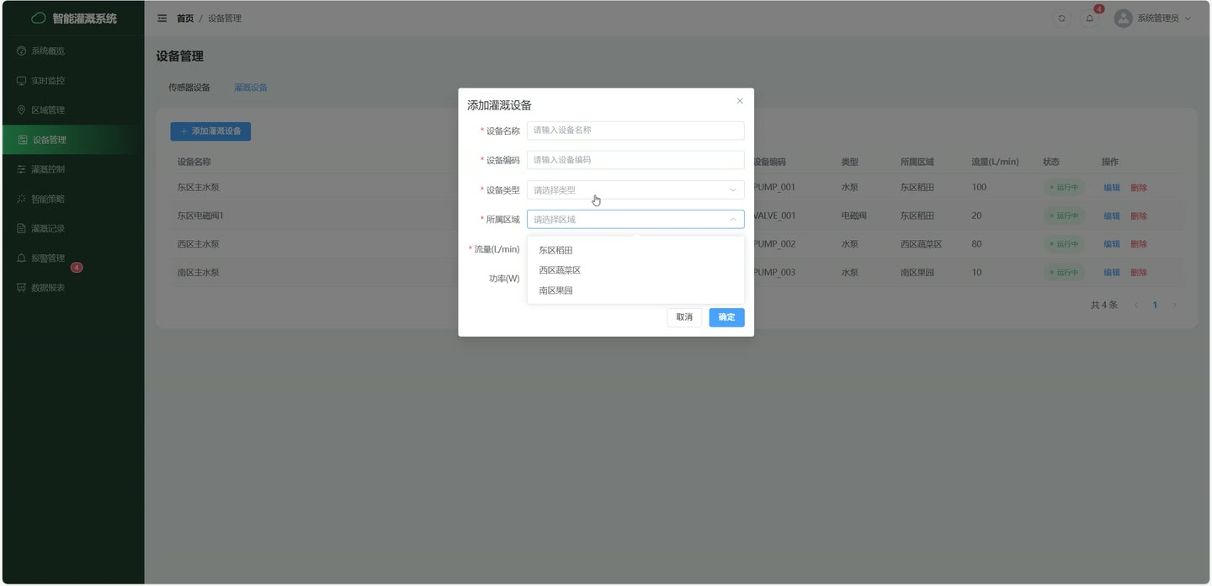Click 编辑 for the PUMP_001 row
Viewport: 1212px width, 586px height.
coord(1112,188)
